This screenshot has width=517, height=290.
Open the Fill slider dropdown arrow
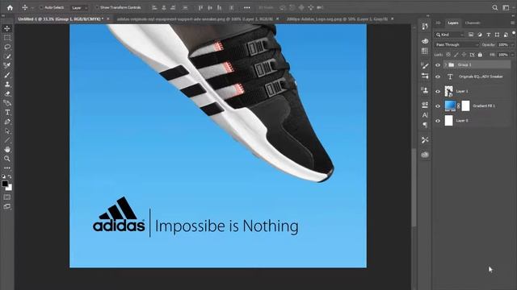click(x=512, y=55)
